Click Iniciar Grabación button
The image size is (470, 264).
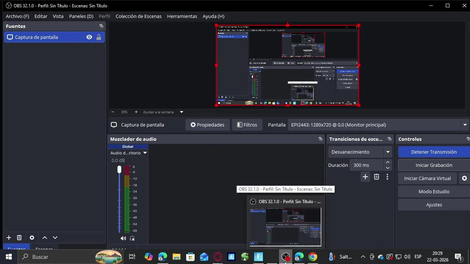point(434,165)
